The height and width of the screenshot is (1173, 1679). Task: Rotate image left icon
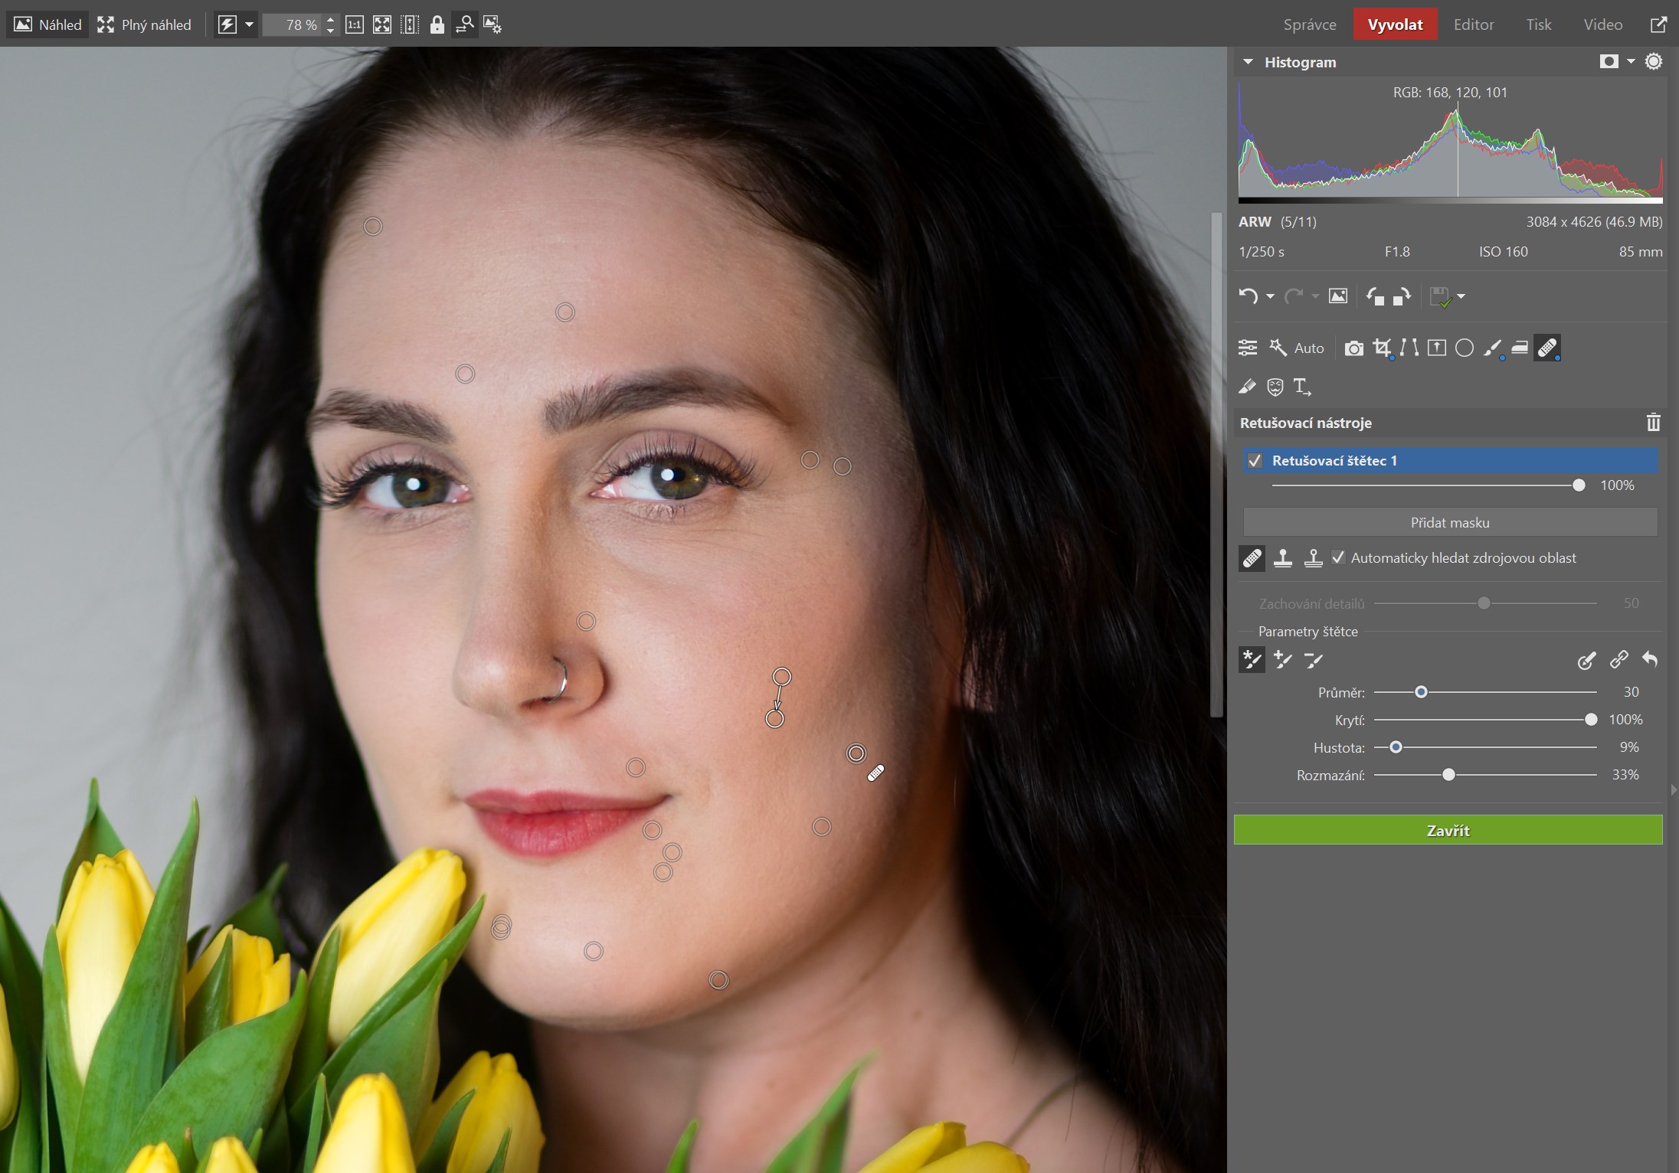click(1375, 296)
